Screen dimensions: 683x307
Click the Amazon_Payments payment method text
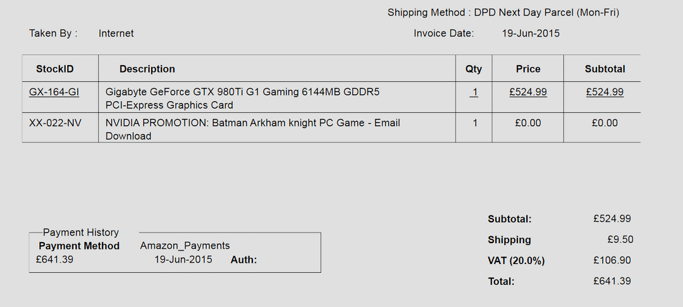[185, 246]
